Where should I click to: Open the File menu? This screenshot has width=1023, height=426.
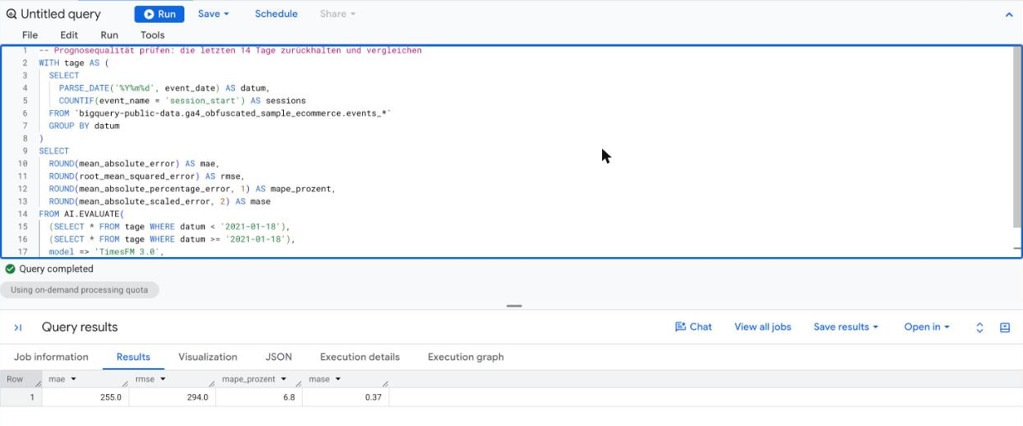tap(30, 35)
